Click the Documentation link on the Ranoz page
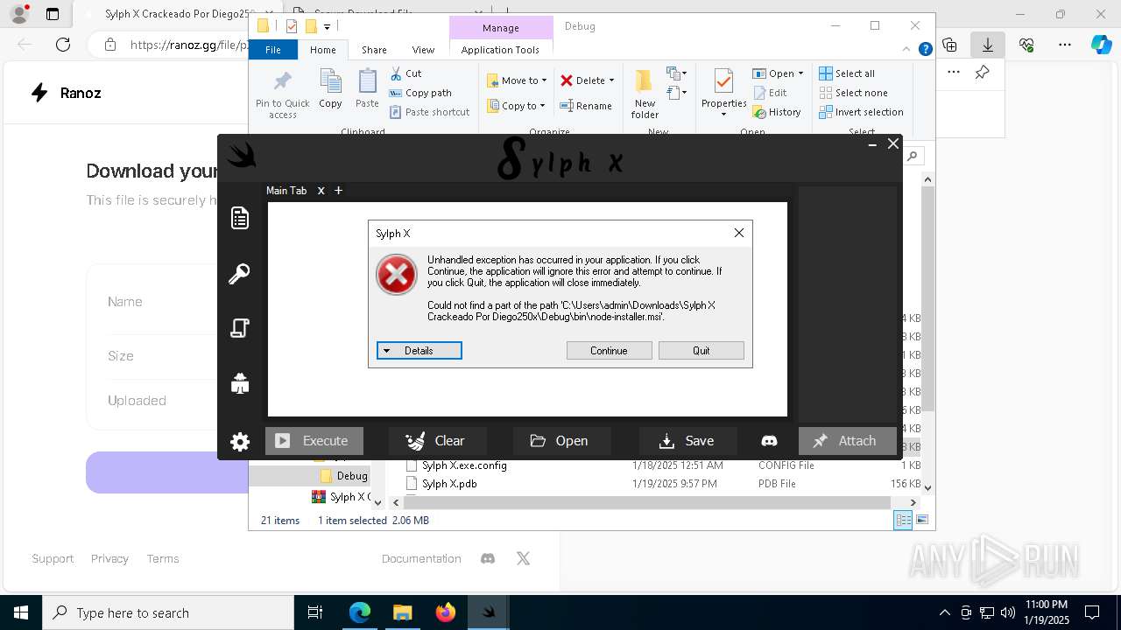 pos(421,558)
